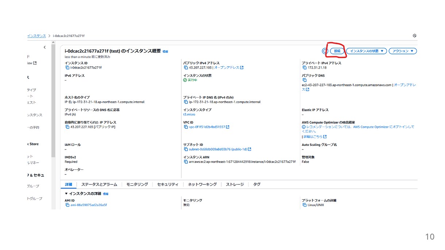
Task: Switch to the 詳細 tab
Action: [69, 185]
